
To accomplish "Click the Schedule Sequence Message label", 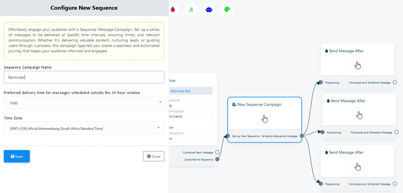I will click(x=280, y=136).
